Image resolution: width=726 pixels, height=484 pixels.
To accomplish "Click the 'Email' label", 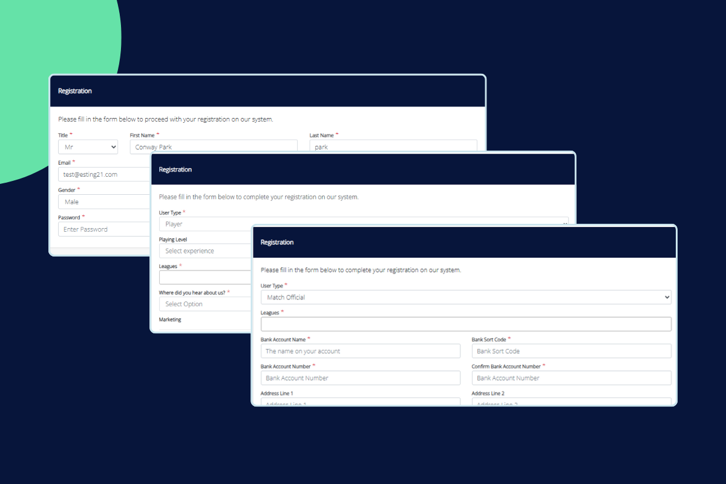I will pyautogui.click(x=64, y=162).
